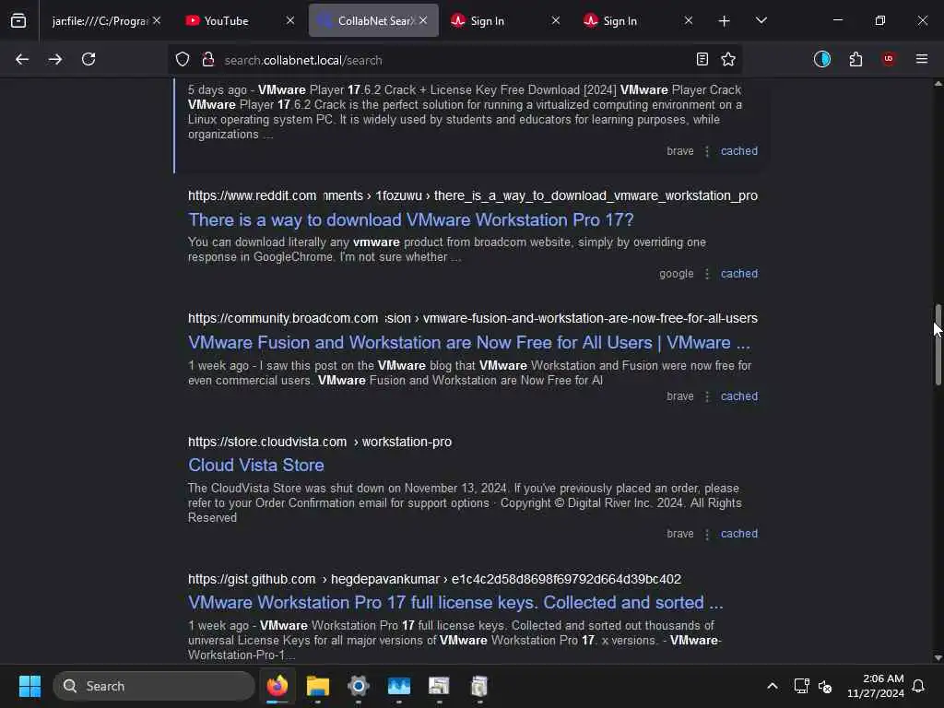This screenshot has height=708, width=944.
Task: Go back to previous page
Action: coord(22,60)
